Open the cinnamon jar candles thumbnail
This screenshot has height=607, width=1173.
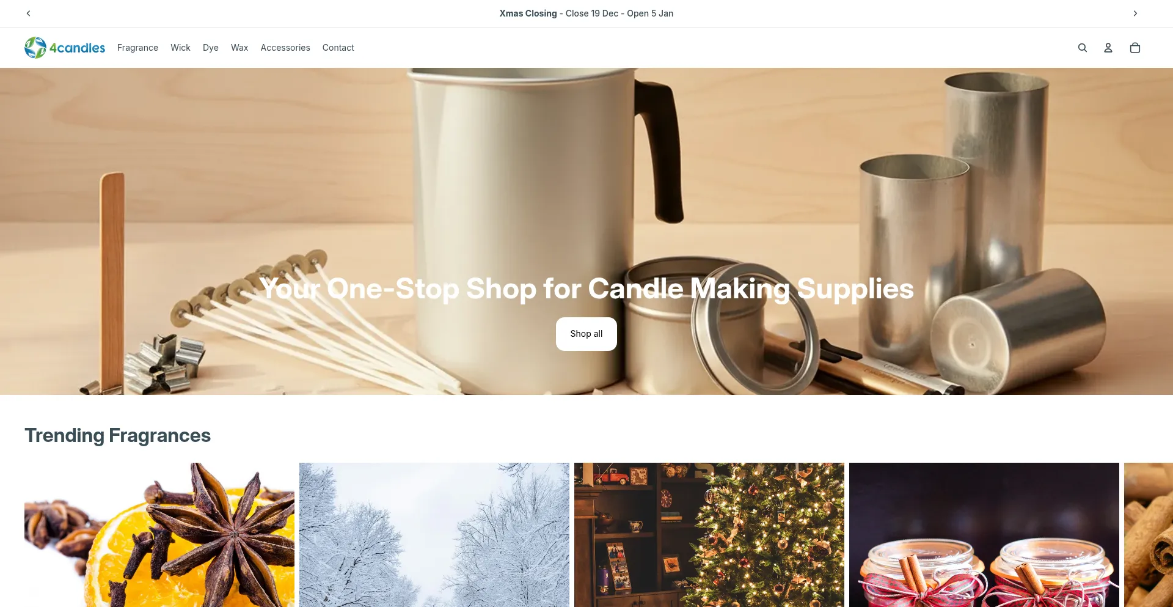[x=984, y=535]
